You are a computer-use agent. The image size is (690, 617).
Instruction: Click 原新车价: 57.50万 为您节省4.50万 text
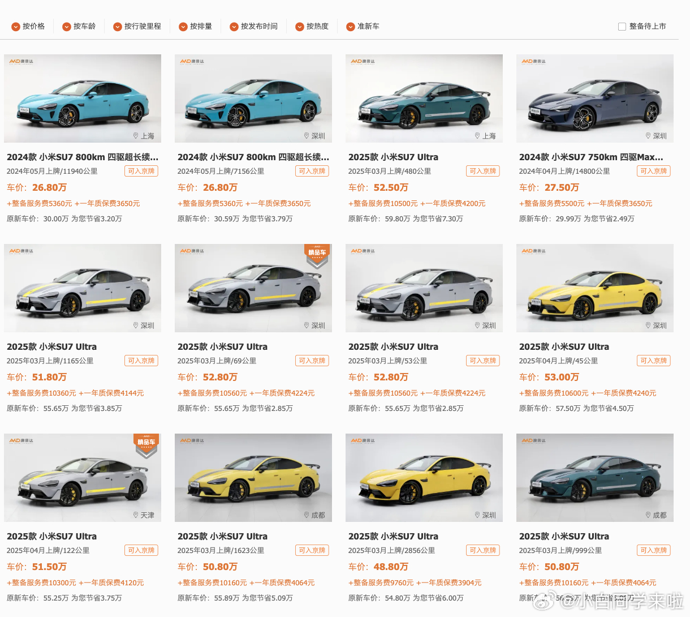[x=576, y=408]
